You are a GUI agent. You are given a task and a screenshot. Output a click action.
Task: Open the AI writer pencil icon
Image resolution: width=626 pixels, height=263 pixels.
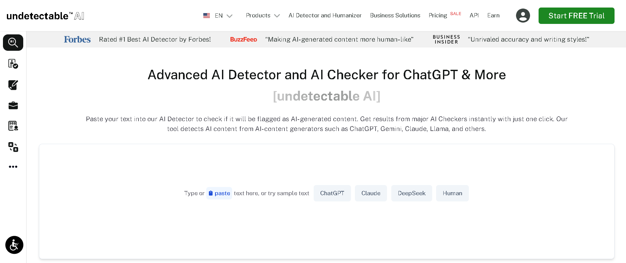13,85
